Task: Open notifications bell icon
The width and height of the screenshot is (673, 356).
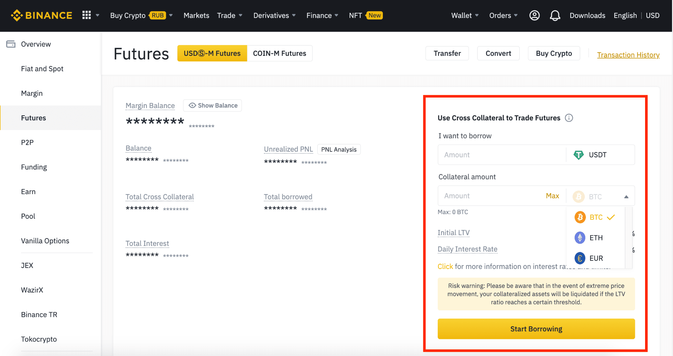Action: click(x=555, y=15)
